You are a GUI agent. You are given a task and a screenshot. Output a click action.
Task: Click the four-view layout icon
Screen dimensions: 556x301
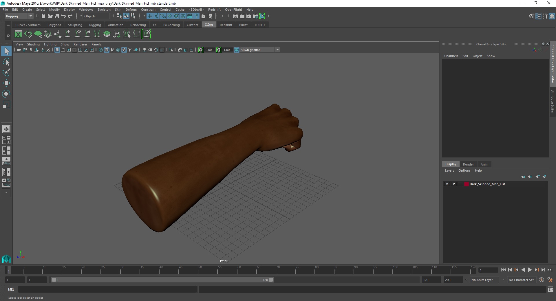click(x=6, y=140)
